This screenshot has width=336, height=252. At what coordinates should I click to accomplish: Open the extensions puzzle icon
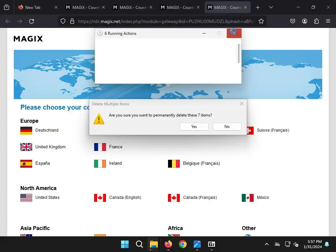(316, 21)
